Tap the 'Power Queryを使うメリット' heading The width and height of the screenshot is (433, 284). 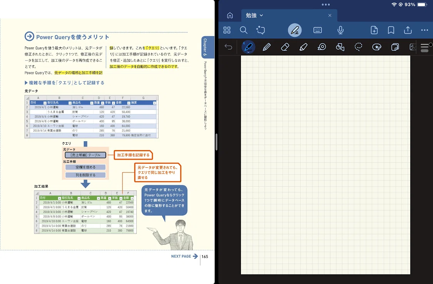(x=72, y=37)
